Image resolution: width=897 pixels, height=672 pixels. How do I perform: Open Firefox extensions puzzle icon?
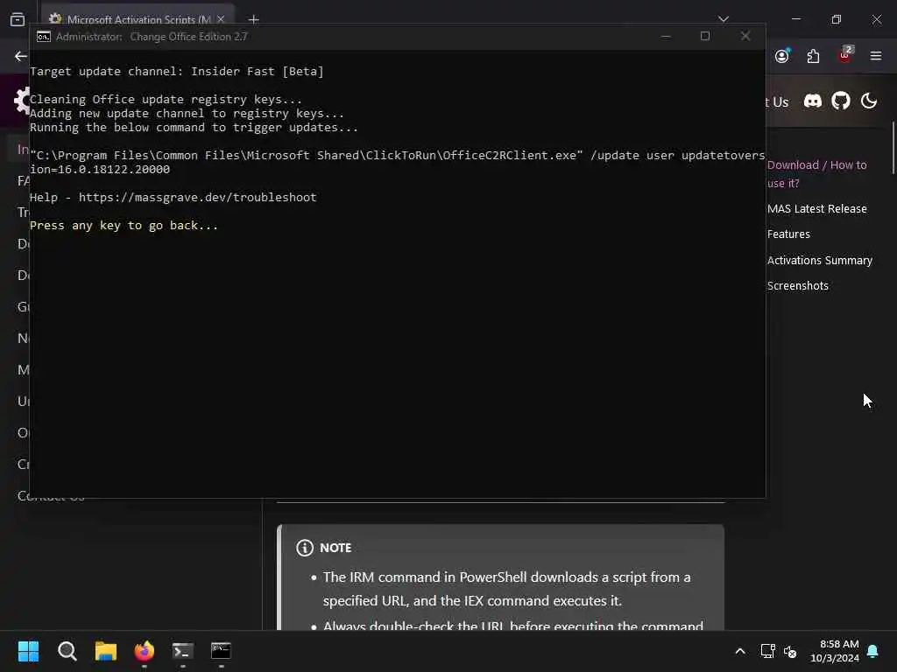(813, 56)
